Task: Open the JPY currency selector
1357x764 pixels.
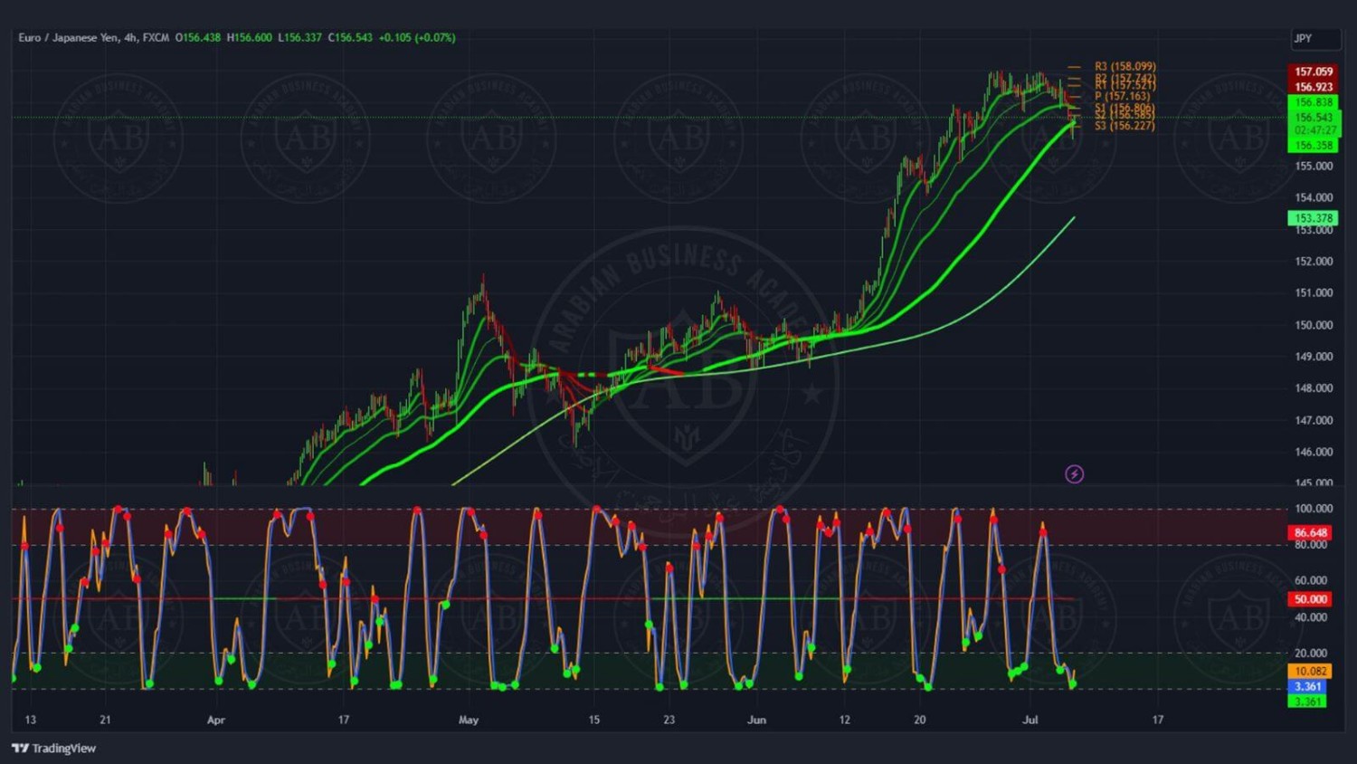Action: pos(1314,38)
